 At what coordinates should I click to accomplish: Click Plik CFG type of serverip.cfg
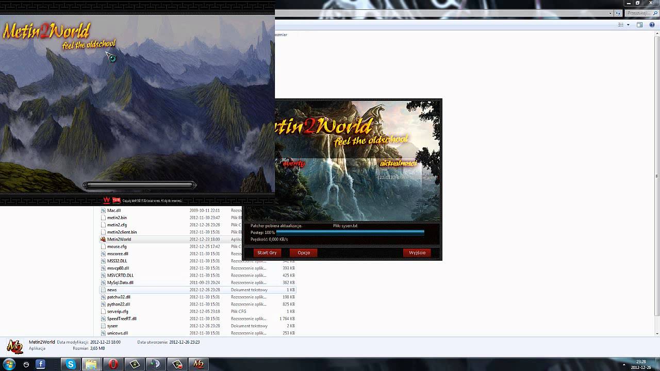coord(239,311)
